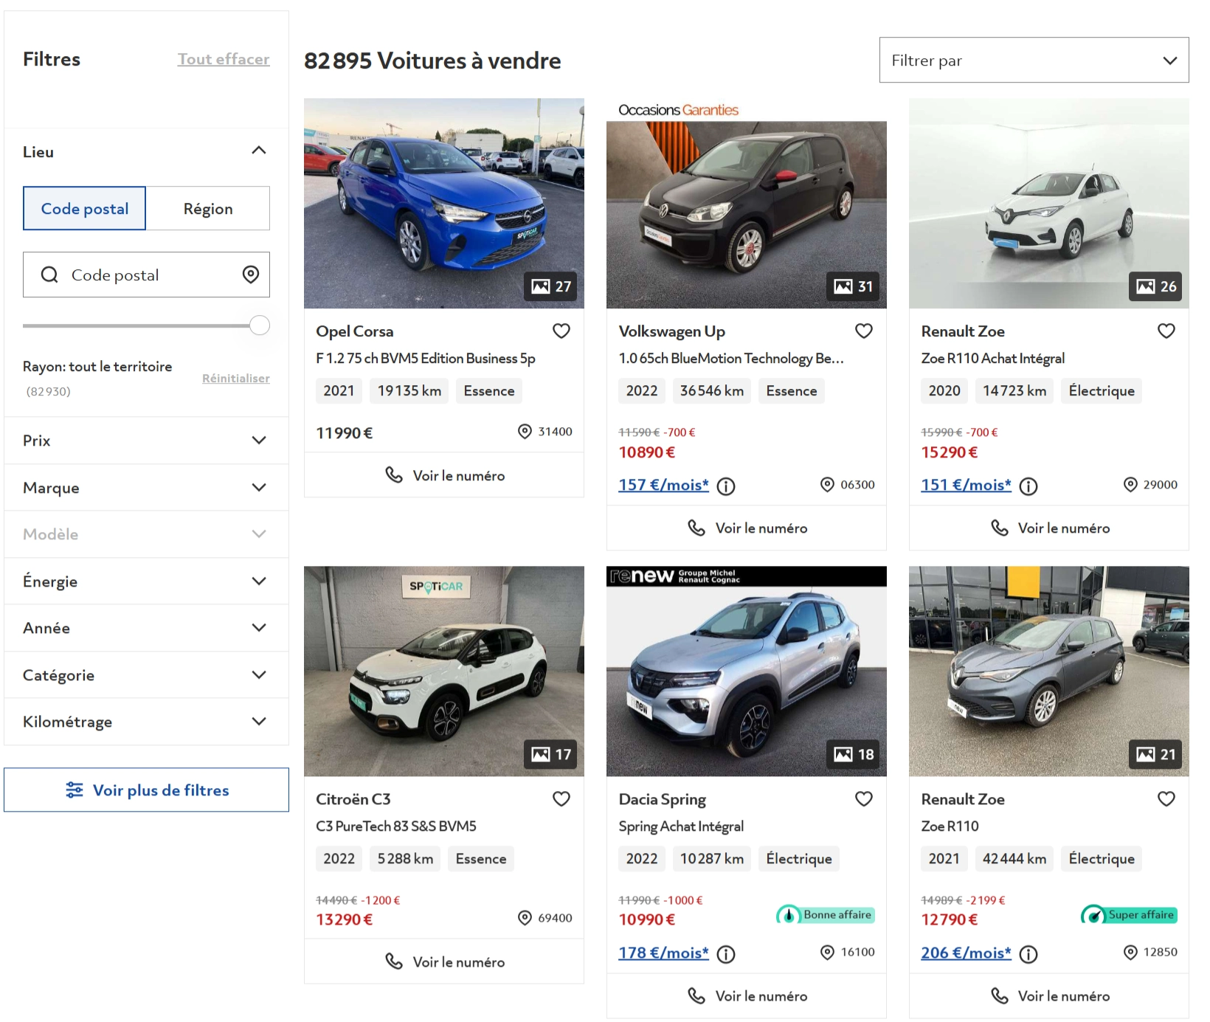Favorite the Opel Corsa with heart icon
Screen dimensions: 1210x1022
[561, 331]
